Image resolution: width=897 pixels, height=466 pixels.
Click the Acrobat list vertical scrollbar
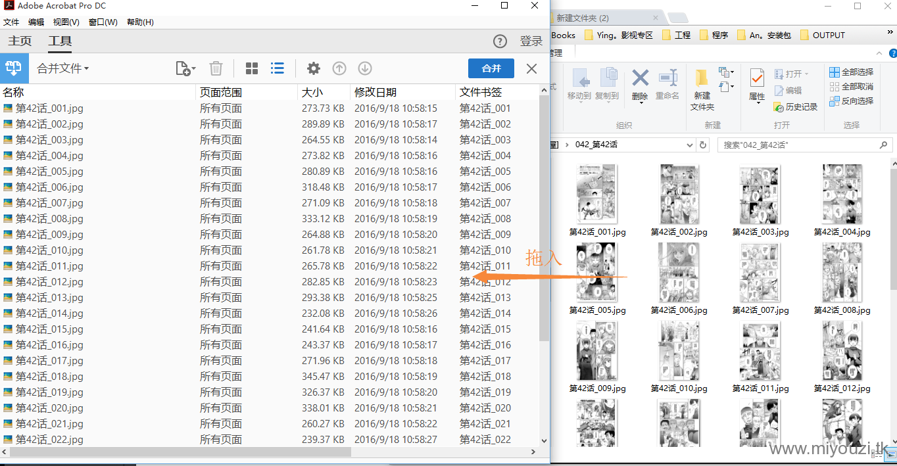pos(544,217)
